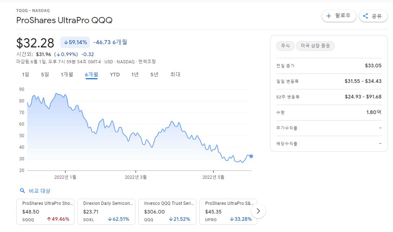Screen dimensions: 393x232
Task: Switch chart to 1개월 range
Action: (x=67, y=75)
